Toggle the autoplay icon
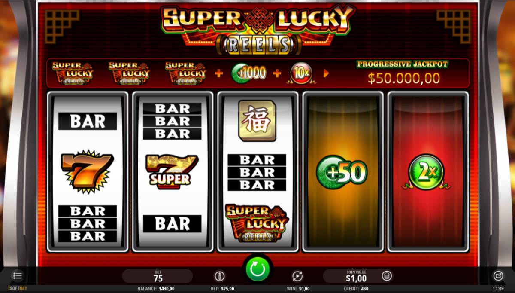 297,276
